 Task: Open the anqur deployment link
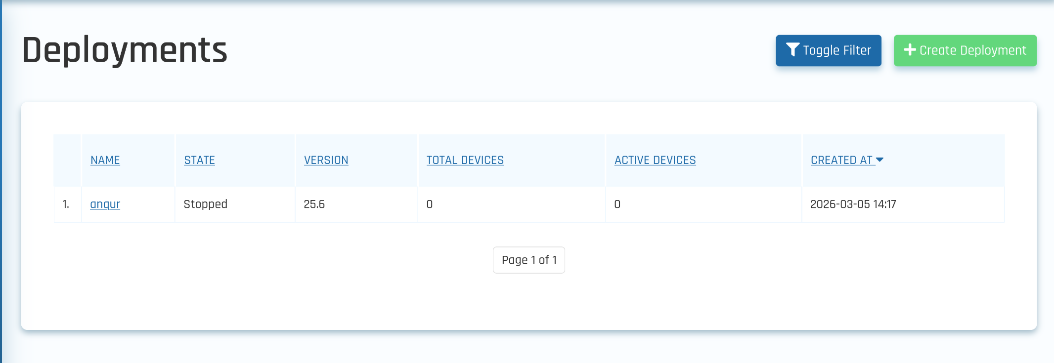coord(105,204)
